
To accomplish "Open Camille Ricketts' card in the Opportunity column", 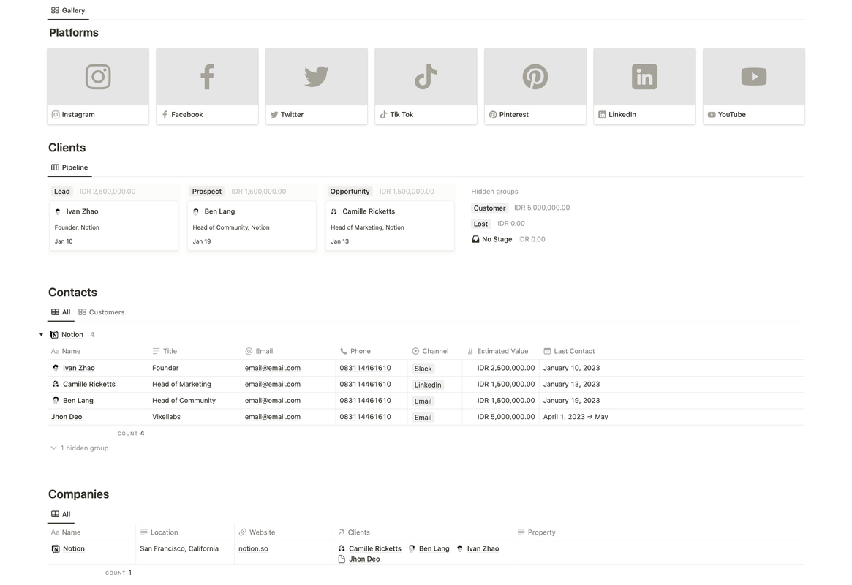I will [x=390, y=226].
